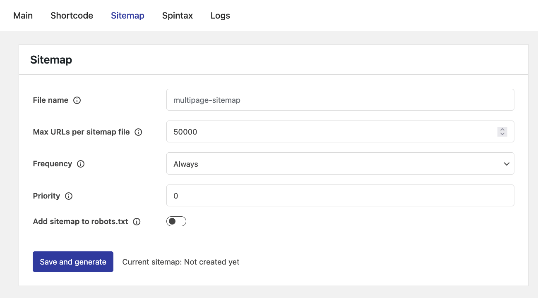The width and height of the screenshot is (538, 298).
Task: Decrement Max URLs using the stepper down arrow
Action: pyautogui.click(x=502, y=134)
